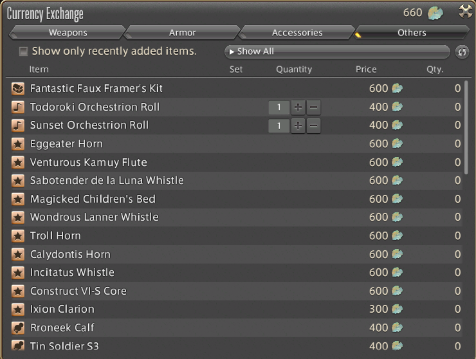Image resolution: width=476 pixels, height=359 pixels.
Task: Click the Qty. column header
Action: pos(435,69)
